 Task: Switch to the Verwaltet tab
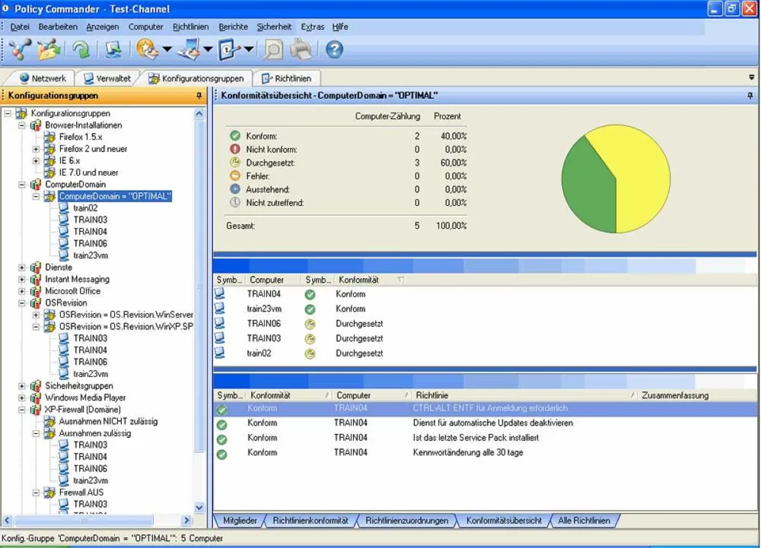(x=107, y=79)
